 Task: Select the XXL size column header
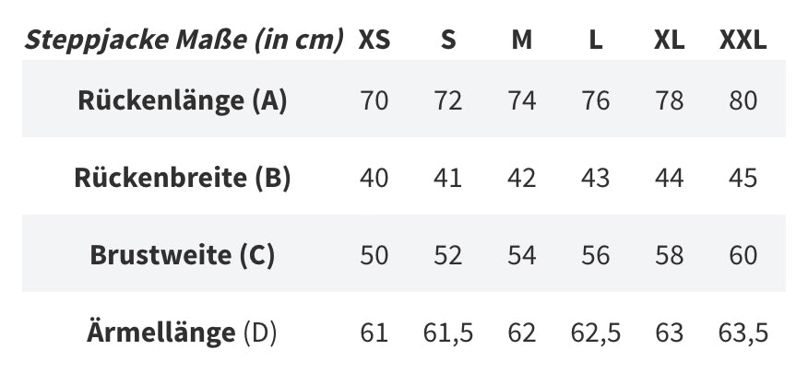click(x=743, y=40)
